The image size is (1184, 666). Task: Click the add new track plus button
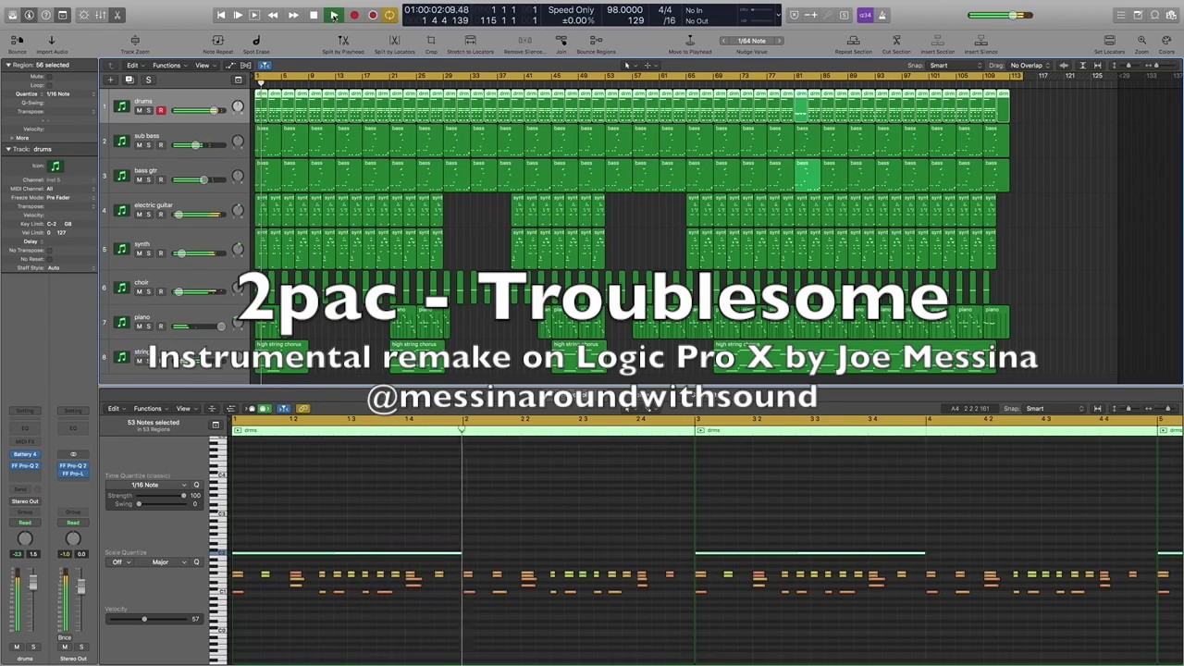110,80
